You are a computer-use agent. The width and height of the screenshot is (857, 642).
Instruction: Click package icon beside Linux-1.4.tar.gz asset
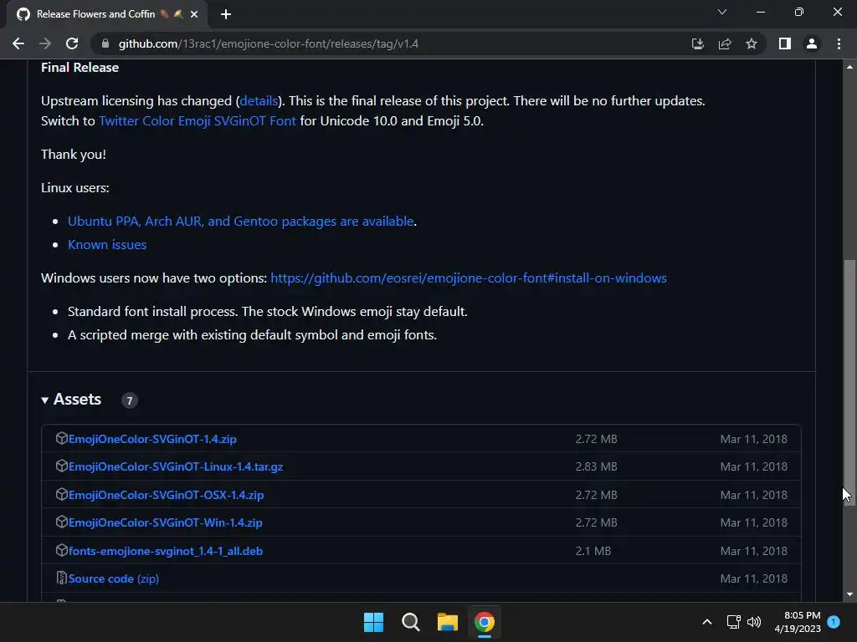61,466
